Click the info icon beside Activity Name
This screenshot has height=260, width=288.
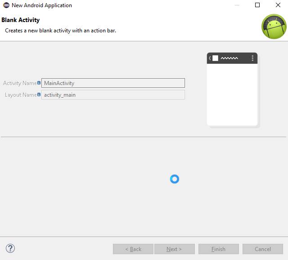coord(39,83)
